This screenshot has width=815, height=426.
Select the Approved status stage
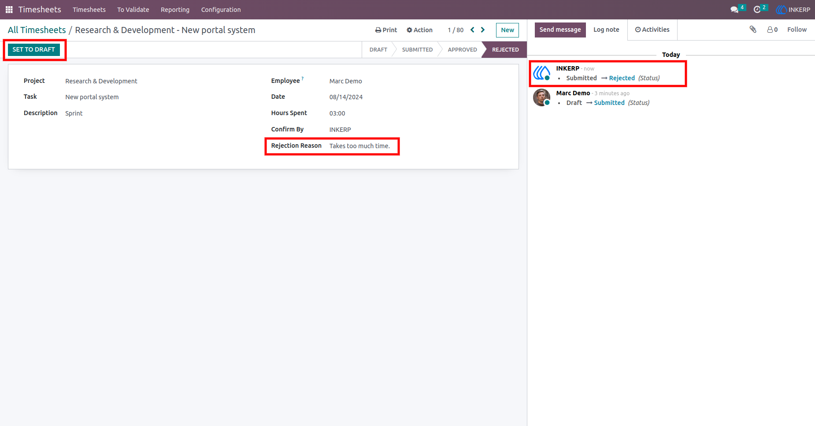[x=462, y=50]
